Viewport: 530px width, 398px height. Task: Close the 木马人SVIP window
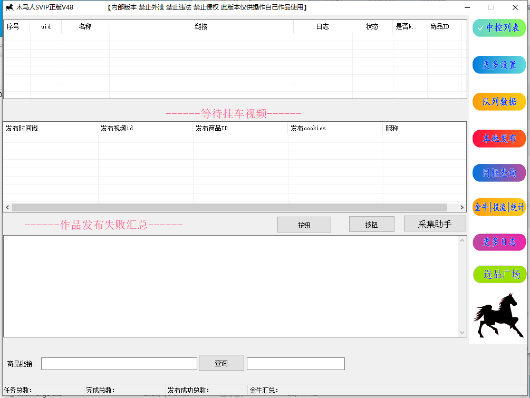515,7
